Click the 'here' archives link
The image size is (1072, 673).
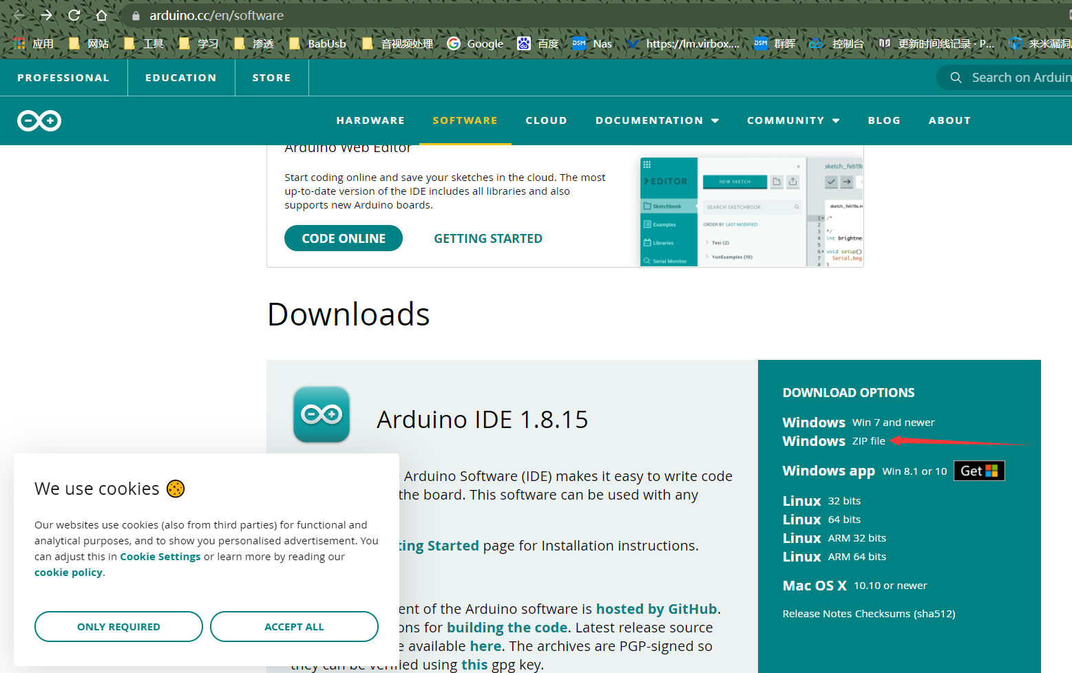click(x=485, y=646)
